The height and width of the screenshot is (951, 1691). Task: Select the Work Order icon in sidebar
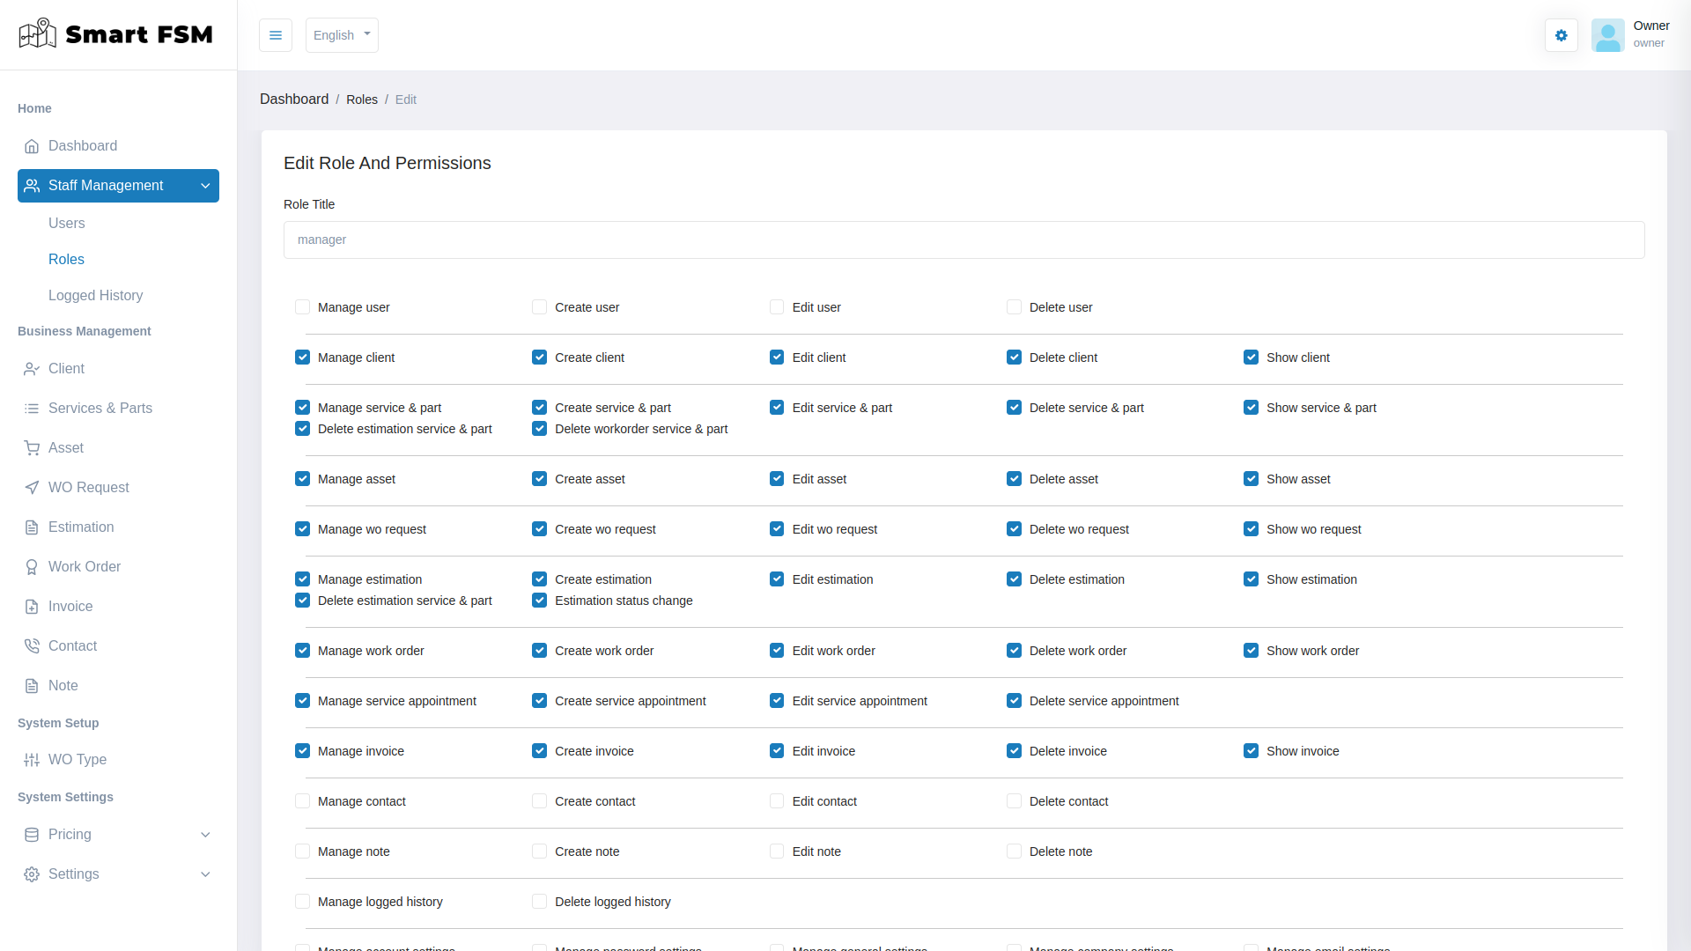click(x=32, y=566)
